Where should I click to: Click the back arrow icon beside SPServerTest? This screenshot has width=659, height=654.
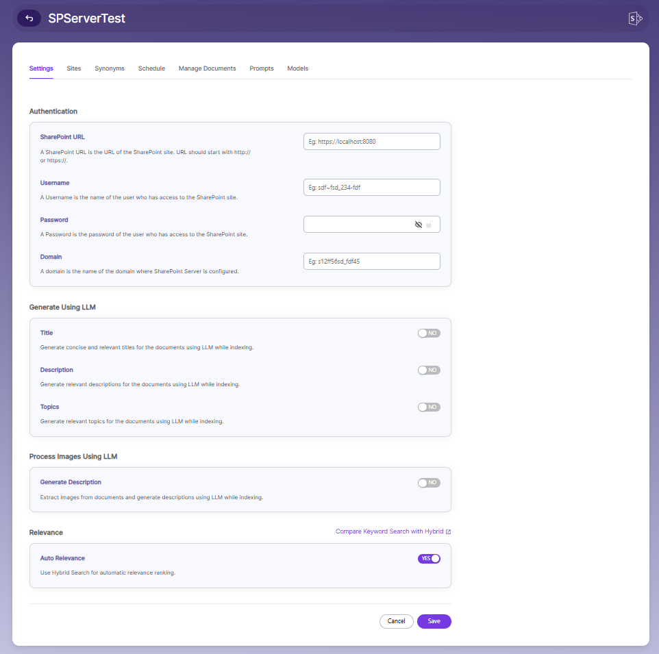29,18
